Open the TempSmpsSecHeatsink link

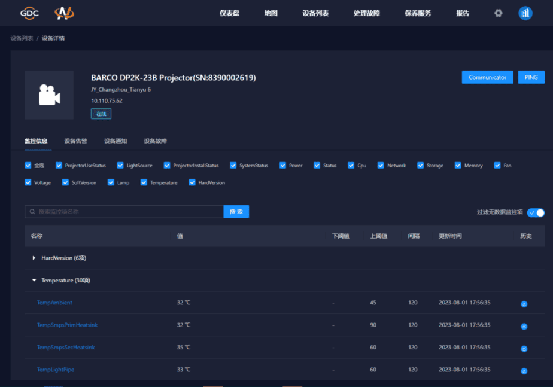66,347
